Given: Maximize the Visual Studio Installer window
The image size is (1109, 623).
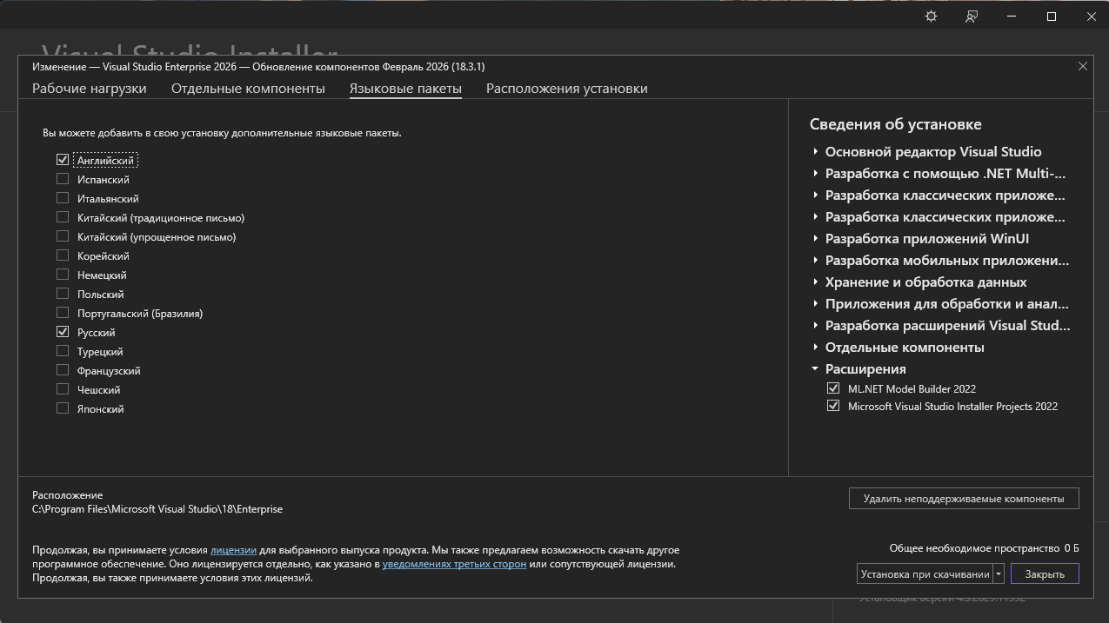Looking at the screenshot, I should [x=1051, y=17].
